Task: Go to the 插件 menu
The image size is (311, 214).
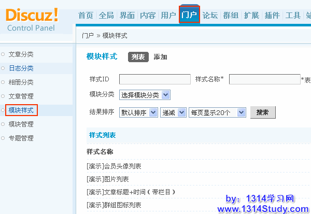Action: click(x=272, y=15)
